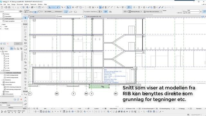206x116 pixels.
Task: Click the Dimension tool in the Document toolbox
Action: tap(25, 94)
